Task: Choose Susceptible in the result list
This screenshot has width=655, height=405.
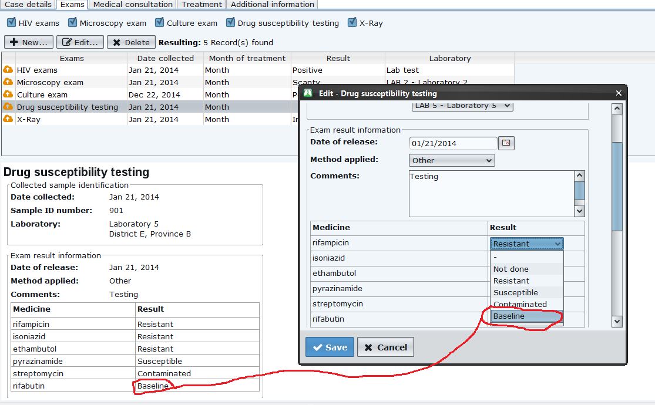Action: 526,292
